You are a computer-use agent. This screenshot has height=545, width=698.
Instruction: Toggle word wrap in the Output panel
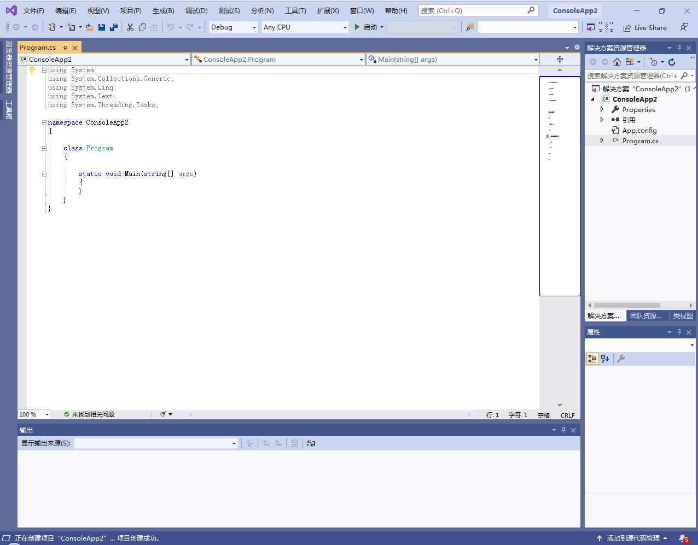click(x=311, y=443)
